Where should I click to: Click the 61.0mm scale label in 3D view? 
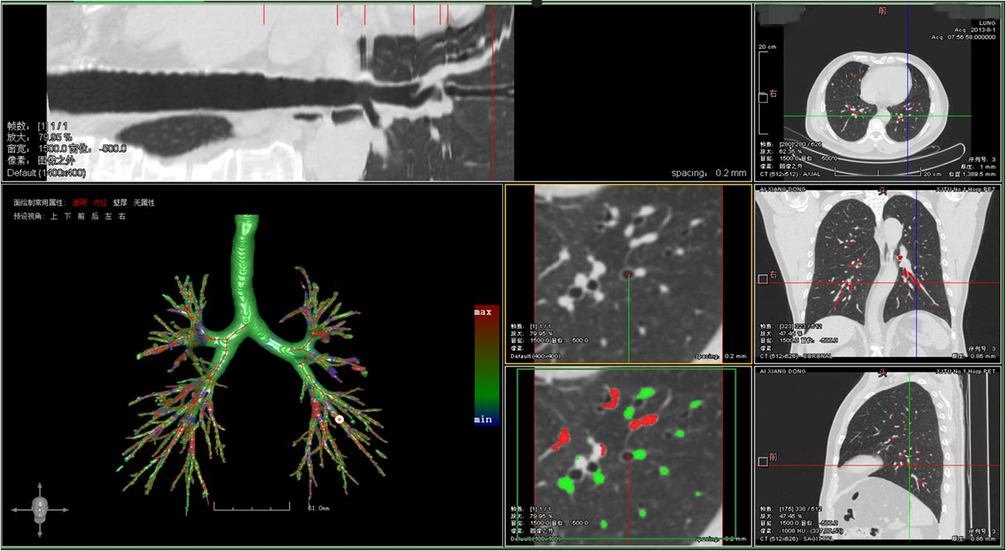point(319,508)
